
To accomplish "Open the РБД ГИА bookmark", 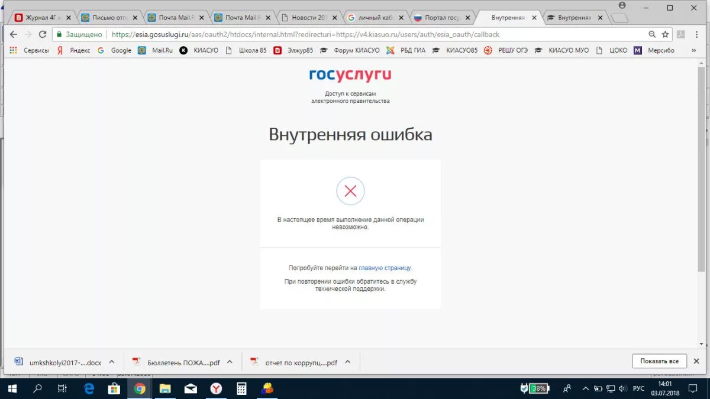I will [406, 50].
